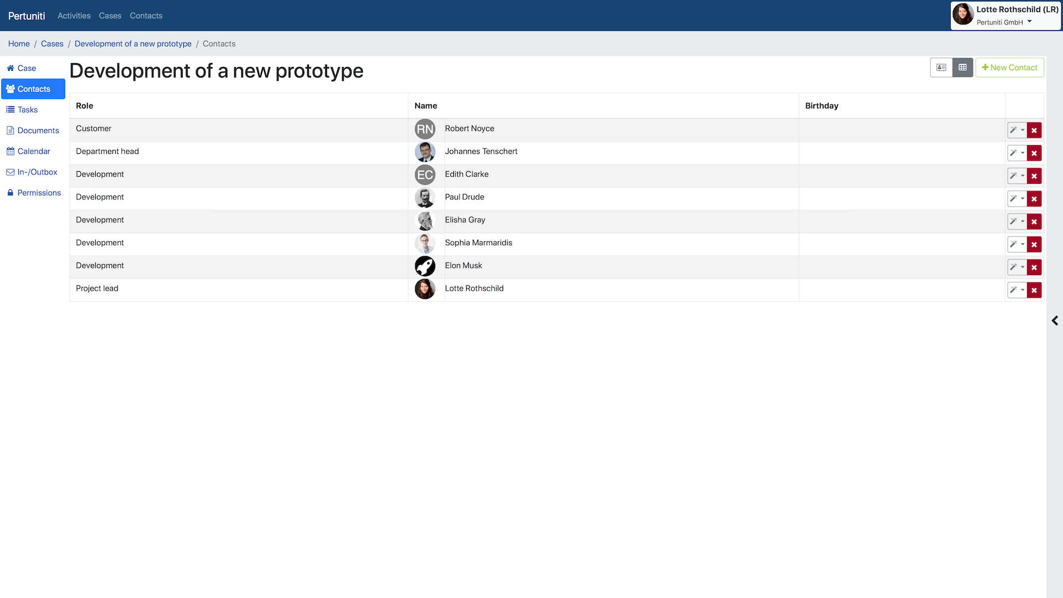Click the dropdown arrow for Sophia Marmaridis edit
This screenshot has width=1063, height=598.
coord(1023,244)
